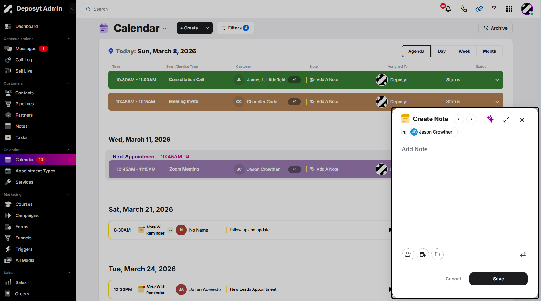Click the swap arrows icon in note panel
Viewport: 541px width, 301px height.
pos(522,254)
